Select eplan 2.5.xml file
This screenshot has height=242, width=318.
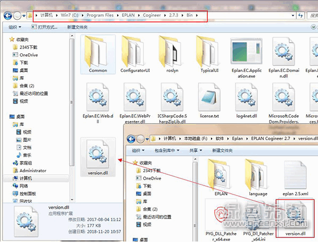(x=295, y=178)
